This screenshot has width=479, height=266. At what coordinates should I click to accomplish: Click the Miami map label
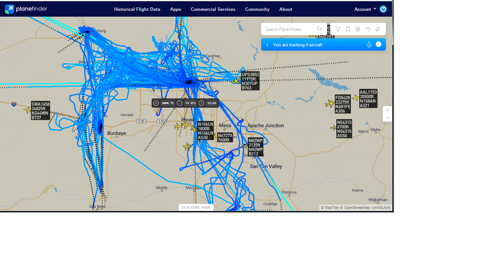coord(364,131)
